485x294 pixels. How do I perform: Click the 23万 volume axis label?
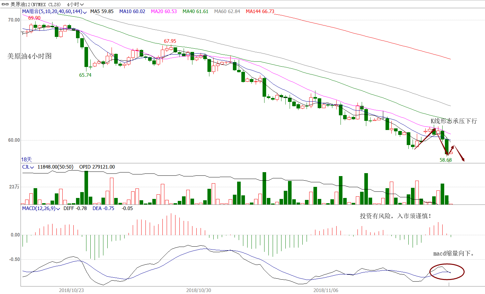click(14, 187)
